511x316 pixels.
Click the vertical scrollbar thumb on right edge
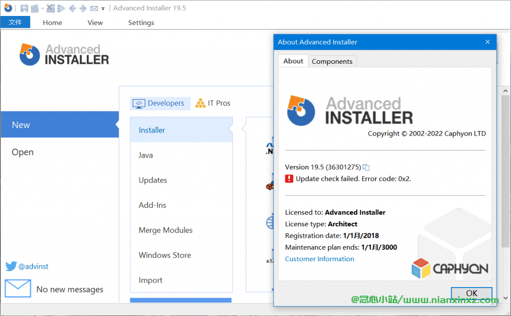tap(506, 171)
